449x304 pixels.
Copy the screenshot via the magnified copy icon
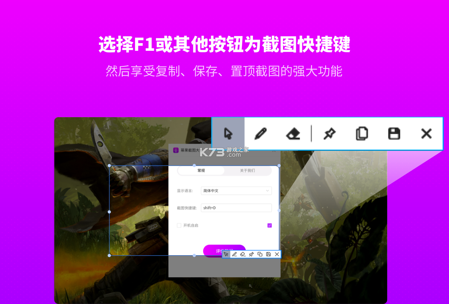362,134
